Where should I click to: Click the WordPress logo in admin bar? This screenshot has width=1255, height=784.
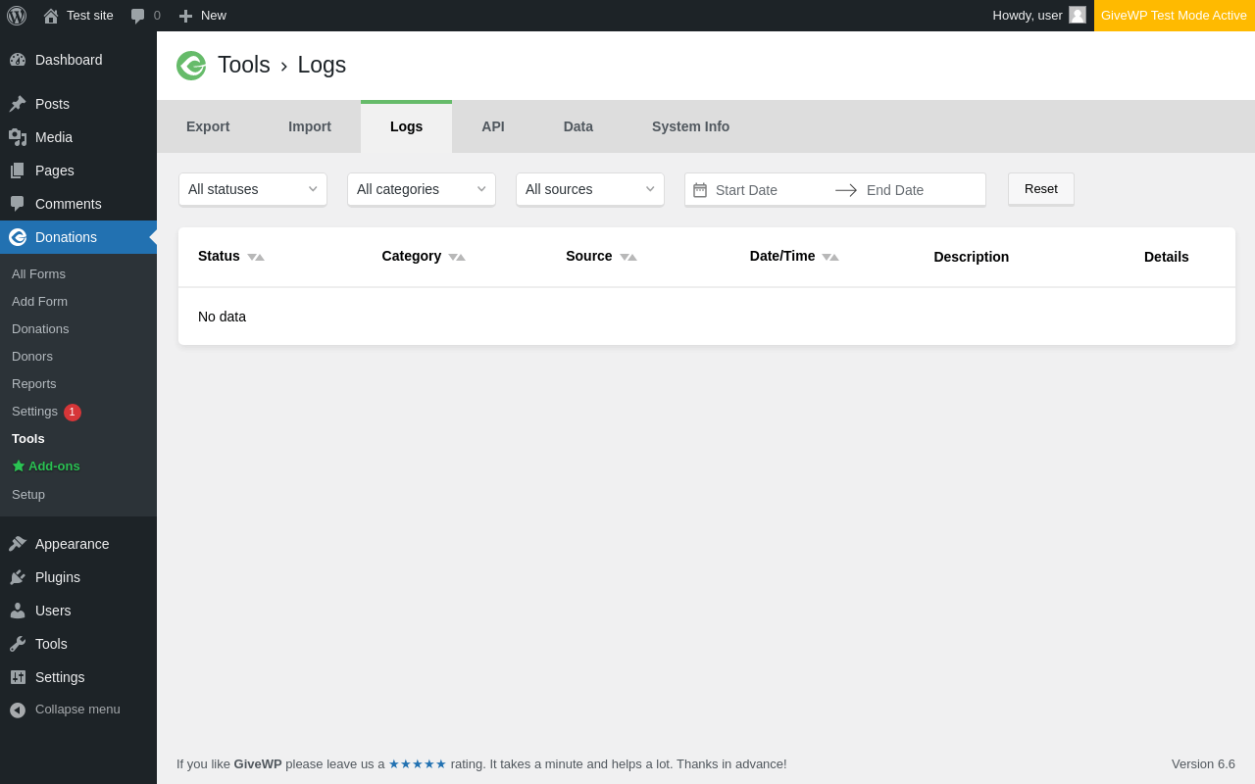pyautogui.click(x=17, y=16)
